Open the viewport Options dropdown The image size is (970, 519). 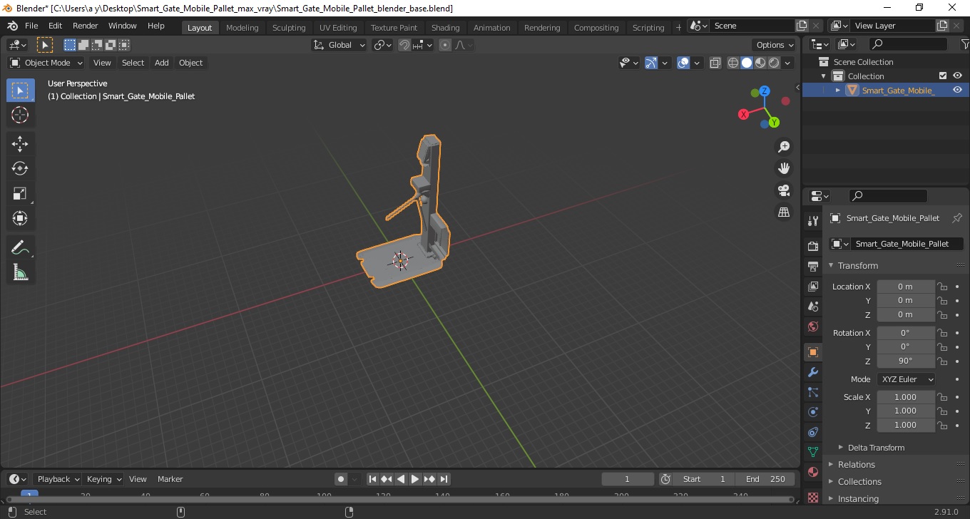pyautogui.click(x=775, y=45)
